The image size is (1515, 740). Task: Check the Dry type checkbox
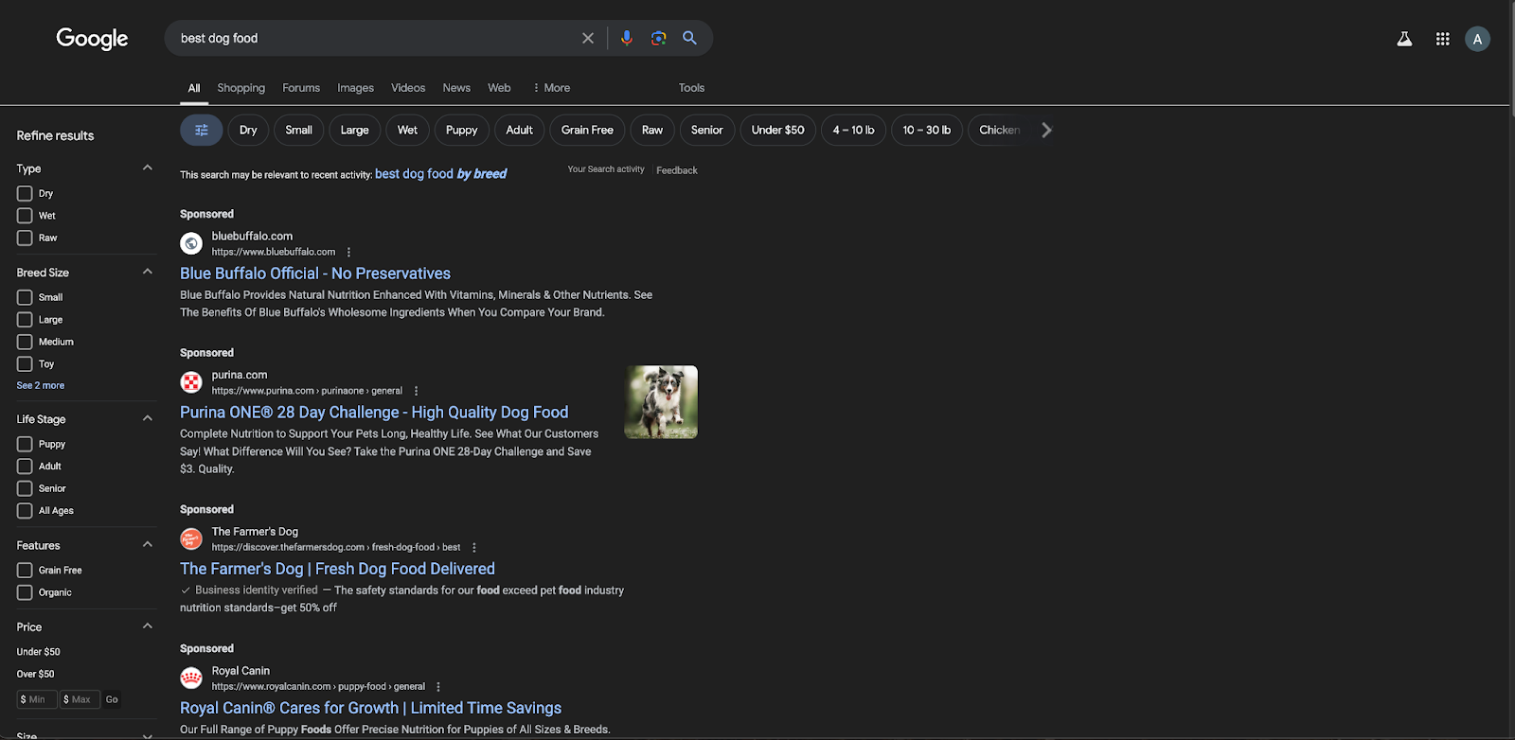25,193
